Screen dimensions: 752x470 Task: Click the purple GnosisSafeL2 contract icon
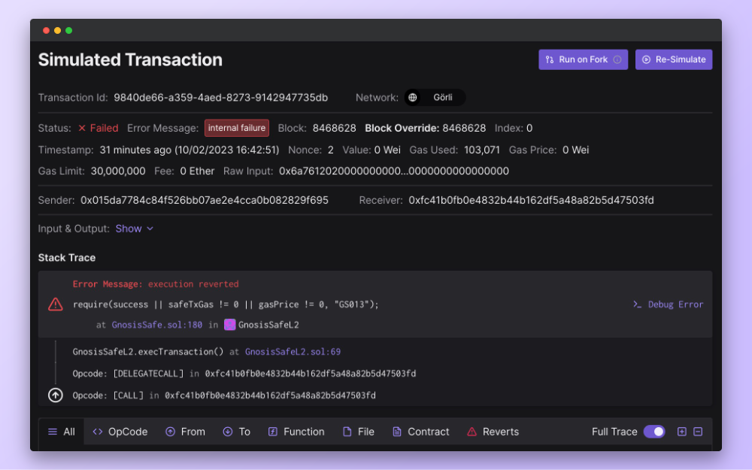pyautogui.click(x=230, y=325)
